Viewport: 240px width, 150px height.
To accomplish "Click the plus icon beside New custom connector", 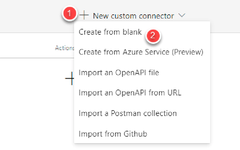I will click(84, 15).
